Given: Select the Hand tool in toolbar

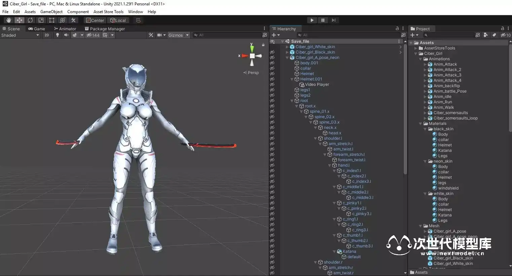Looking at the screenshot, I should (8, 20).
